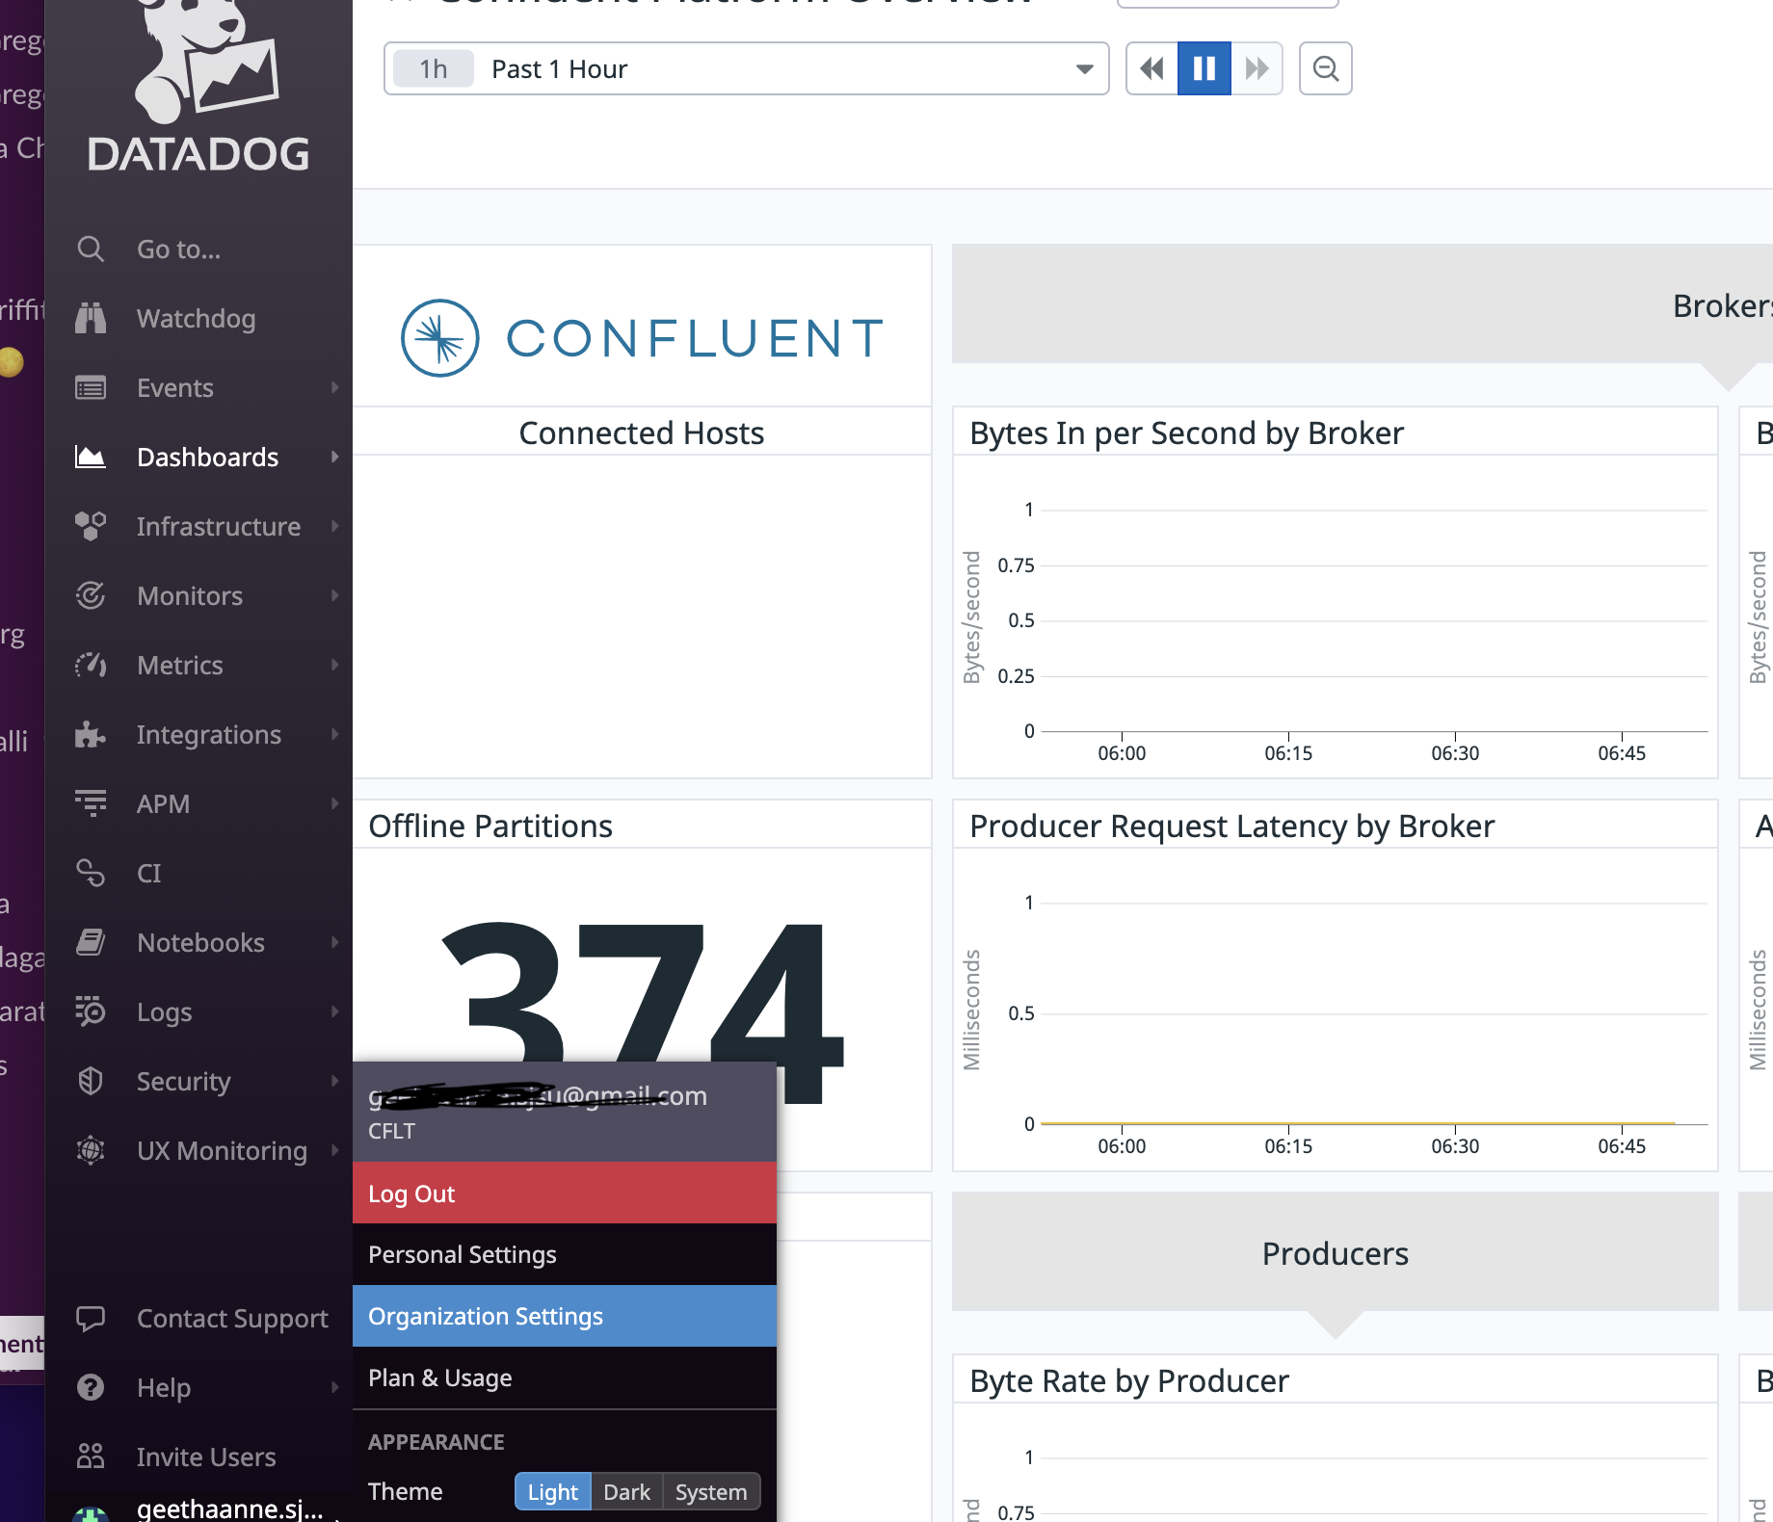Image resolution: width=1773 pixels, height=1522 pixels.
Task: Pause live dashboard updates
Action: coord(1204,68)
